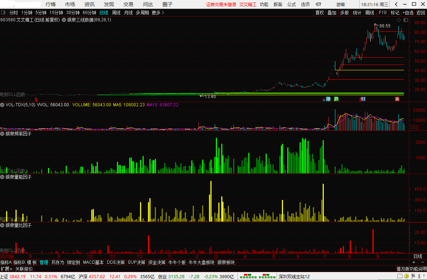Screen dimensions: 427x280
Task: Expand the 扩展 panel at the bottom
Action: 6,269
